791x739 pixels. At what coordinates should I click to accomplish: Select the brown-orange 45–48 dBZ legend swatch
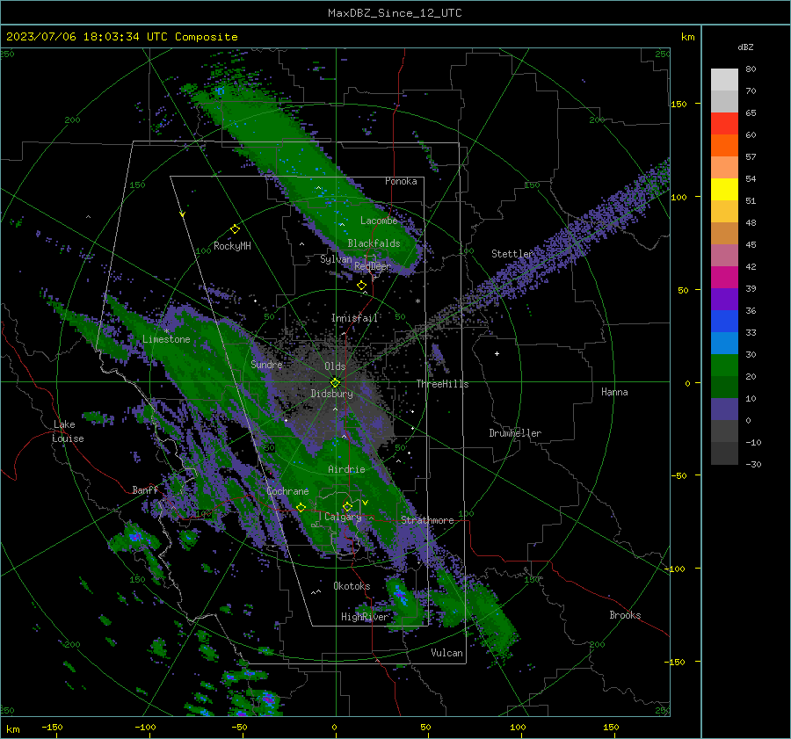[724, 234]
